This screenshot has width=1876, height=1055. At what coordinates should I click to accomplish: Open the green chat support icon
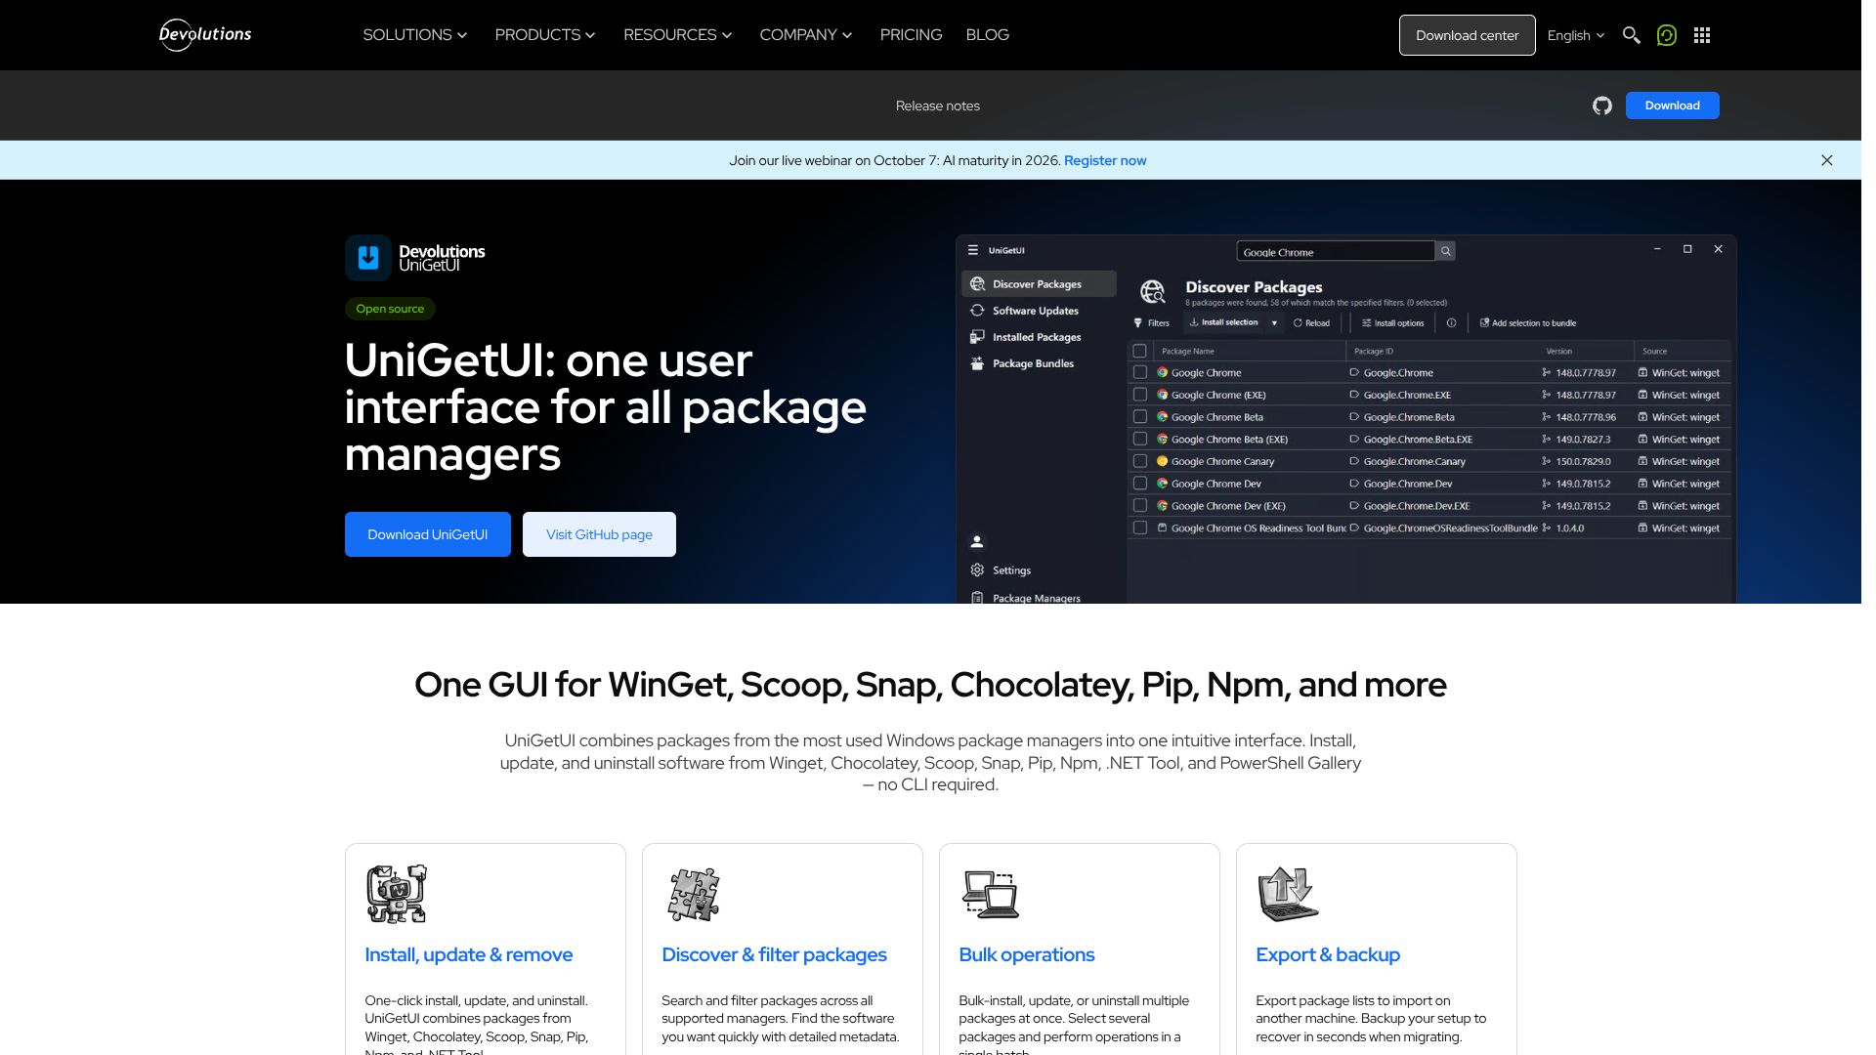(1667, 35)
